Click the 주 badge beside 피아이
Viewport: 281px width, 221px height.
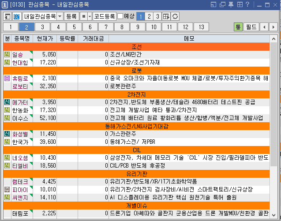[x=7, y=189]
